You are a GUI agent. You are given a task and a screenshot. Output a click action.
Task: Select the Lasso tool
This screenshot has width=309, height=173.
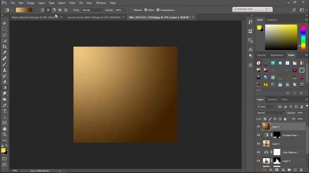pos(4,35)
